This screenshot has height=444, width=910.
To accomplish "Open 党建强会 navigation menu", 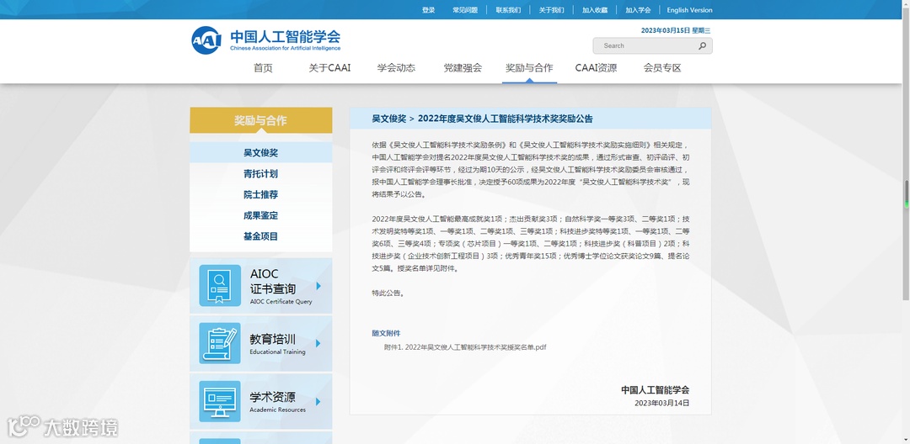I will (463, 68).
